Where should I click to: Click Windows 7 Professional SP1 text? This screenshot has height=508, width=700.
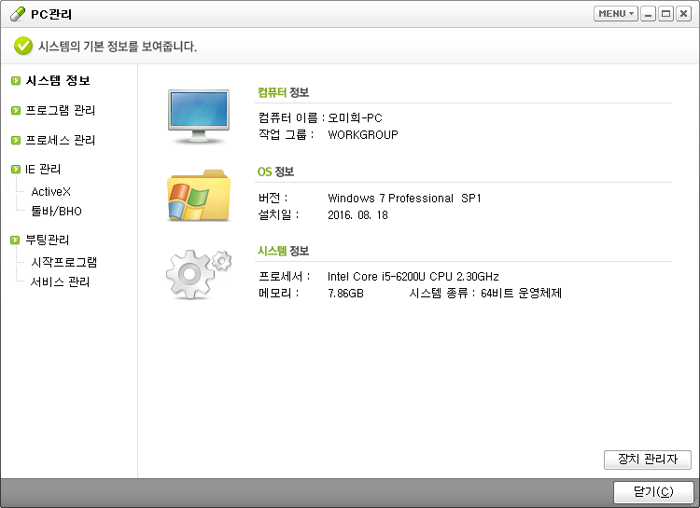(404, 198)
